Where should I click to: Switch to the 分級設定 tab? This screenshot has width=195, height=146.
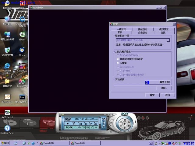(143, 33)
